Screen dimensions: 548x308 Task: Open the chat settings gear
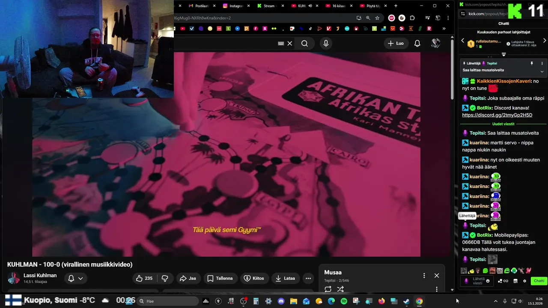click(524, 281)
